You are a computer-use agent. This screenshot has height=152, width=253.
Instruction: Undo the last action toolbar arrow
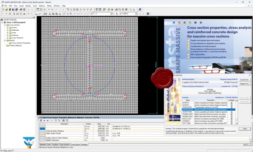point(29,10)
